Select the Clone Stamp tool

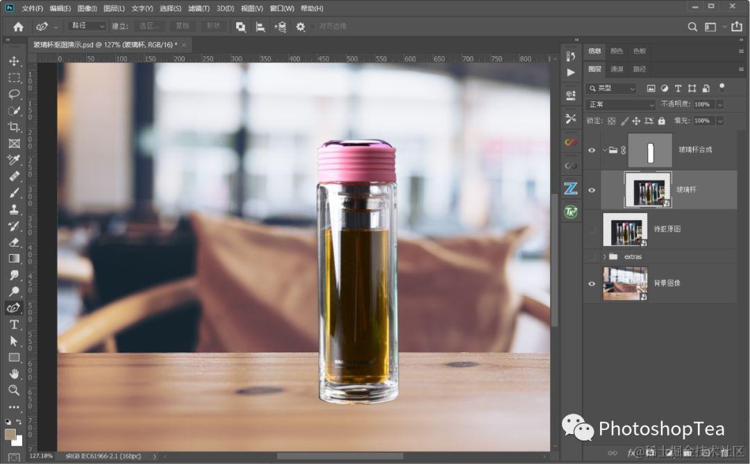click(14, 209)
